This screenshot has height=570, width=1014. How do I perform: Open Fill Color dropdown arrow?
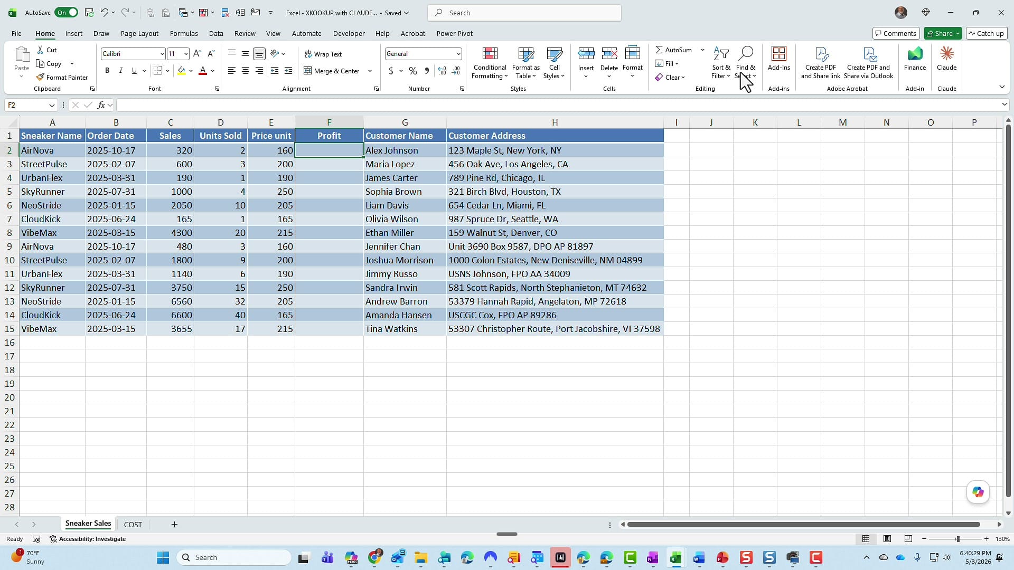[191, 71]
